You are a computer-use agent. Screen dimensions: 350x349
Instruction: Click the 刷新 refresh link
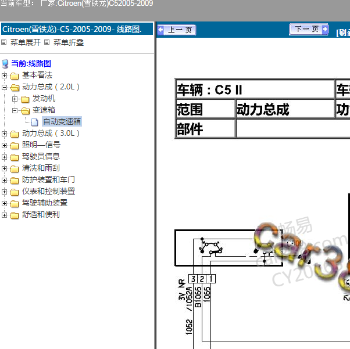343,33
